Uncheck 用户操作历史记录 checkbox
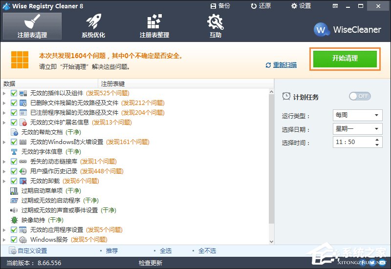 14,171
